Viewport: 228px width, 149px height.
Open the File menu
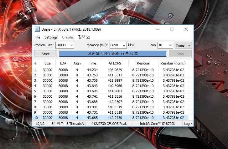37,37
